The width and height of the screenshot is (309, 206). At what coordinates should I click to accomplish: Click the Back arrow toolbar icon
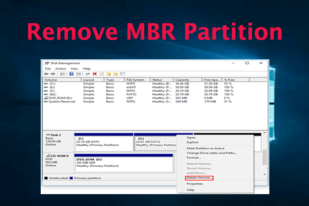(x=46, y=74)
